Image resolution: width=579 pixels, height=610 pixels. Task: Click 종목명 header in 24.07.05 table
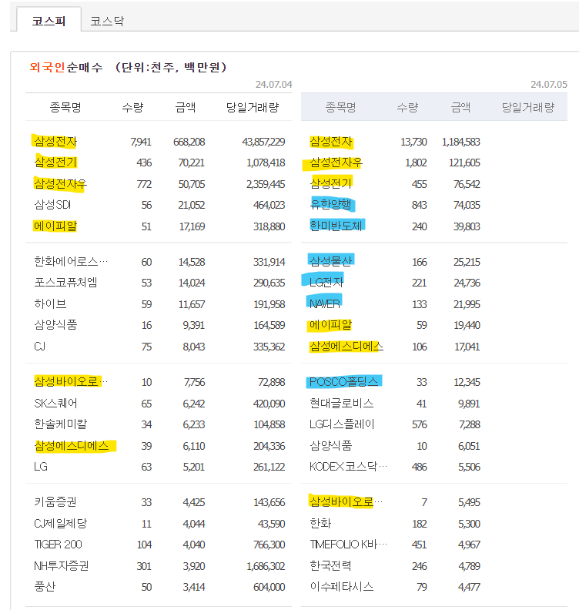340,107
